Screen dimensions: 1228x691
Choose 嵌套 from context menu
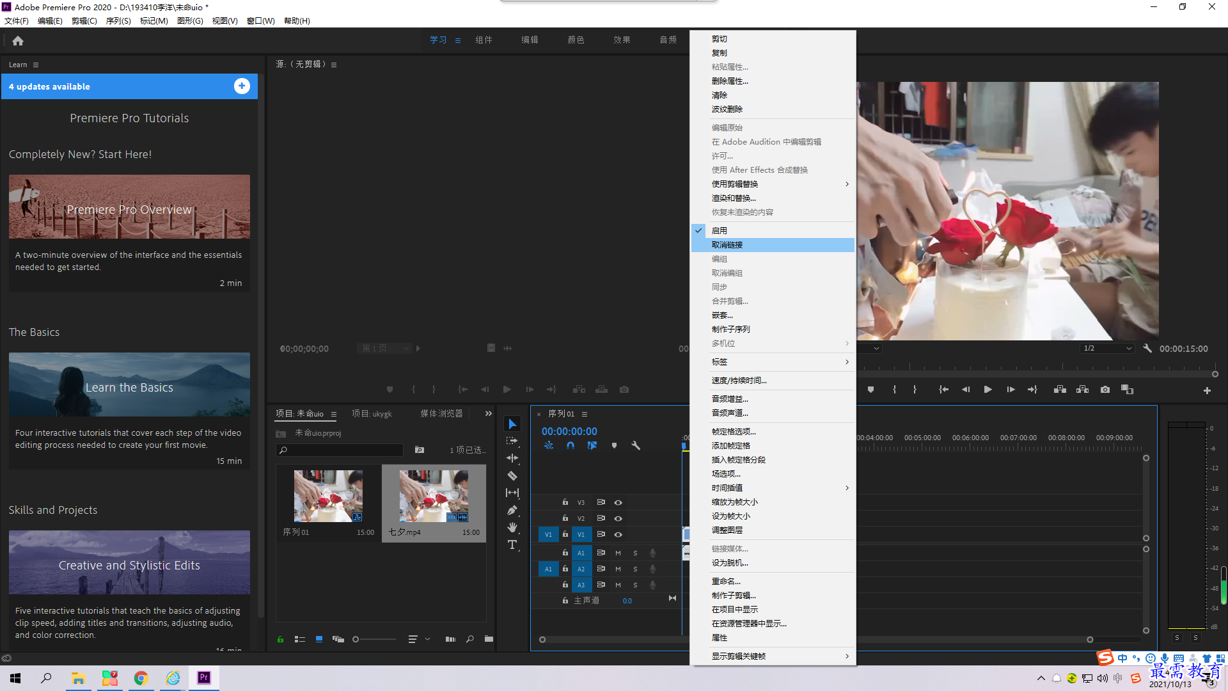click(x=773, y=315)
